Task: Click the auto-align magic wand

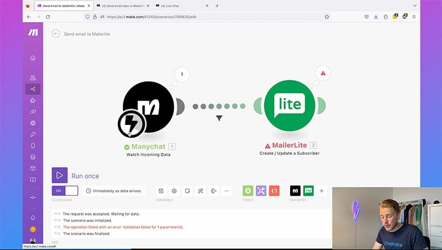Action: [201, 191]
